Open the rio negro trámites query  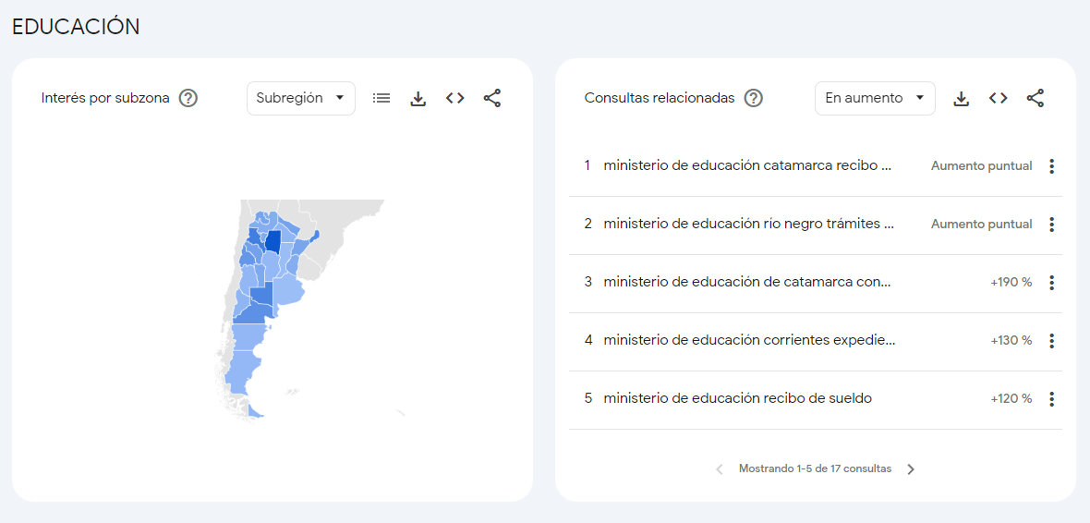[748, 224]
